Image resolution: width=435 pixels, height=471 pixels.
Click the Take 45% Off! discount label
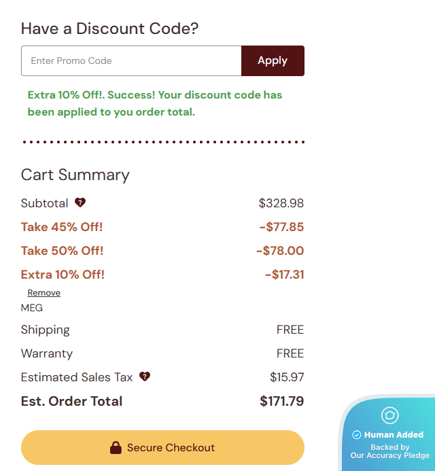(x=62, y=227)
